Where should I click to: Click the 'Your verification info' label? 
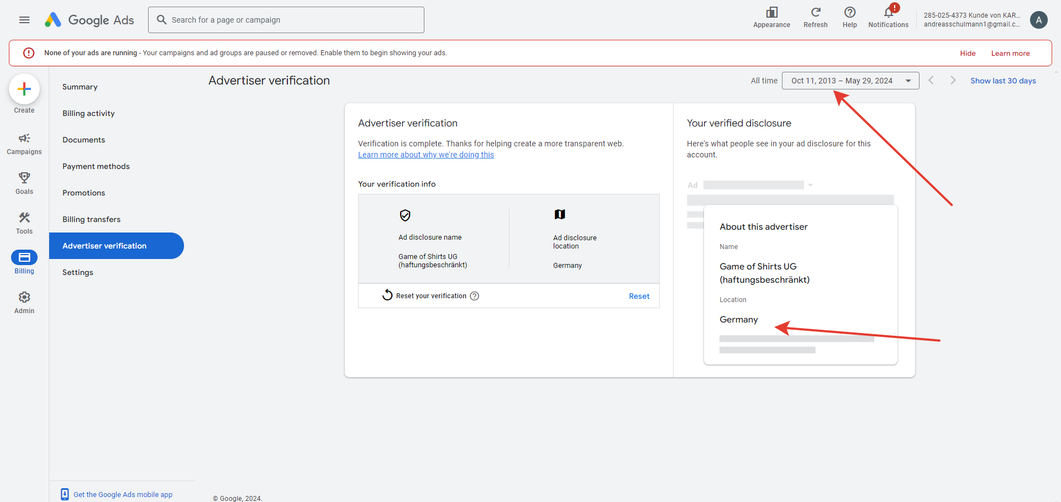click(x=397, y=184)
